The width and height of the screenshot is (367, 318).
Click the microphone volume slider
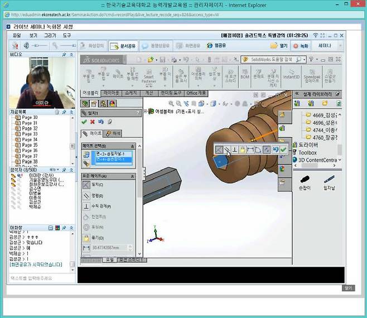[68, 46]
